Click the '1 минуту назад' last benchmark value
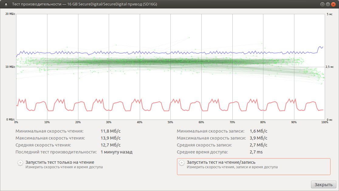This screenshot has width=339, height=191. pyautogui.click(x=117, y=152)
